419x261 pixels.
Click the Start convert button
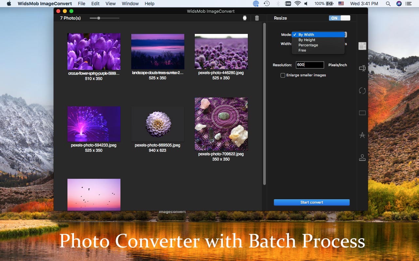[x=312, y=202]
